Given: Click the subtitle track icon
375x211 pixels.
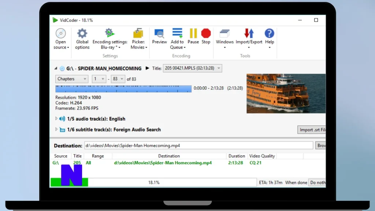Looking at the screenshot, I should [x=62, y=130].
